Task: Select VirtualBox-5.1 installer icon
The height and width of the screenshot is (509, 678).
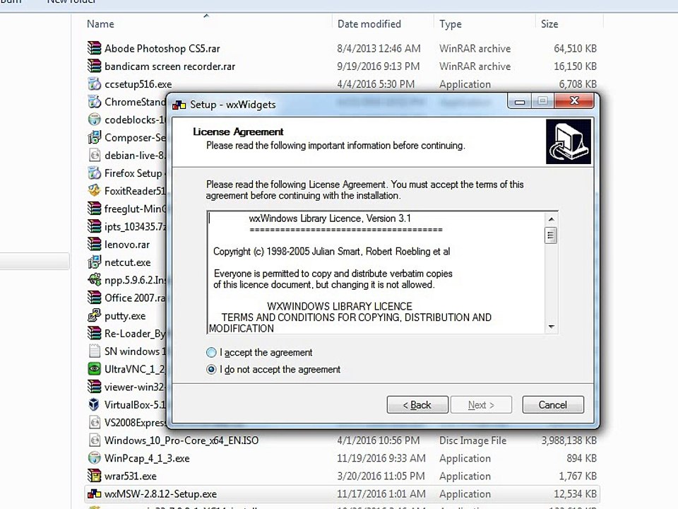Action: (94, 404)
